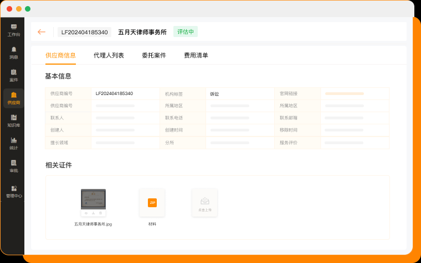Click the orange back arrow

42,32
